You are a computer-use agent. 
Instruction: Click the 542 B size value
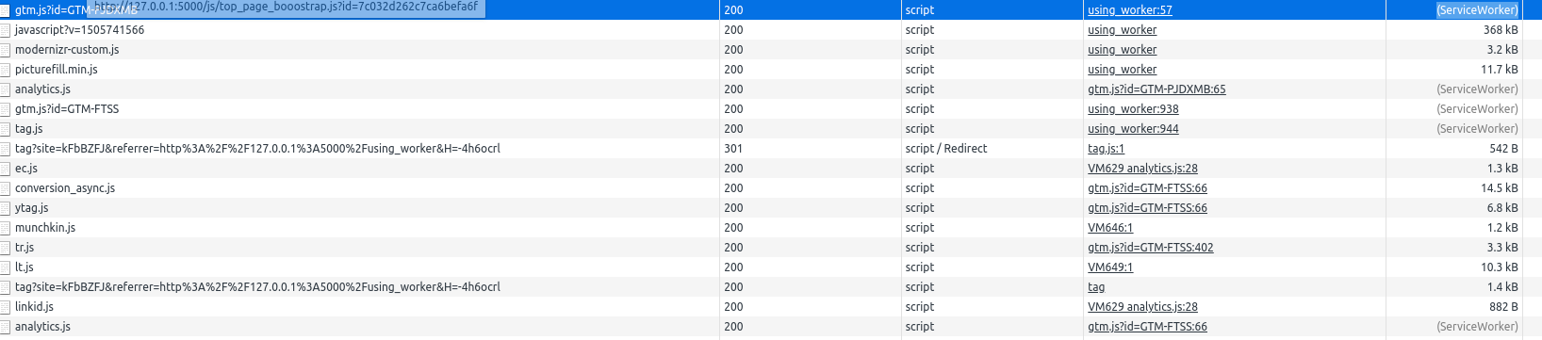1503,149
